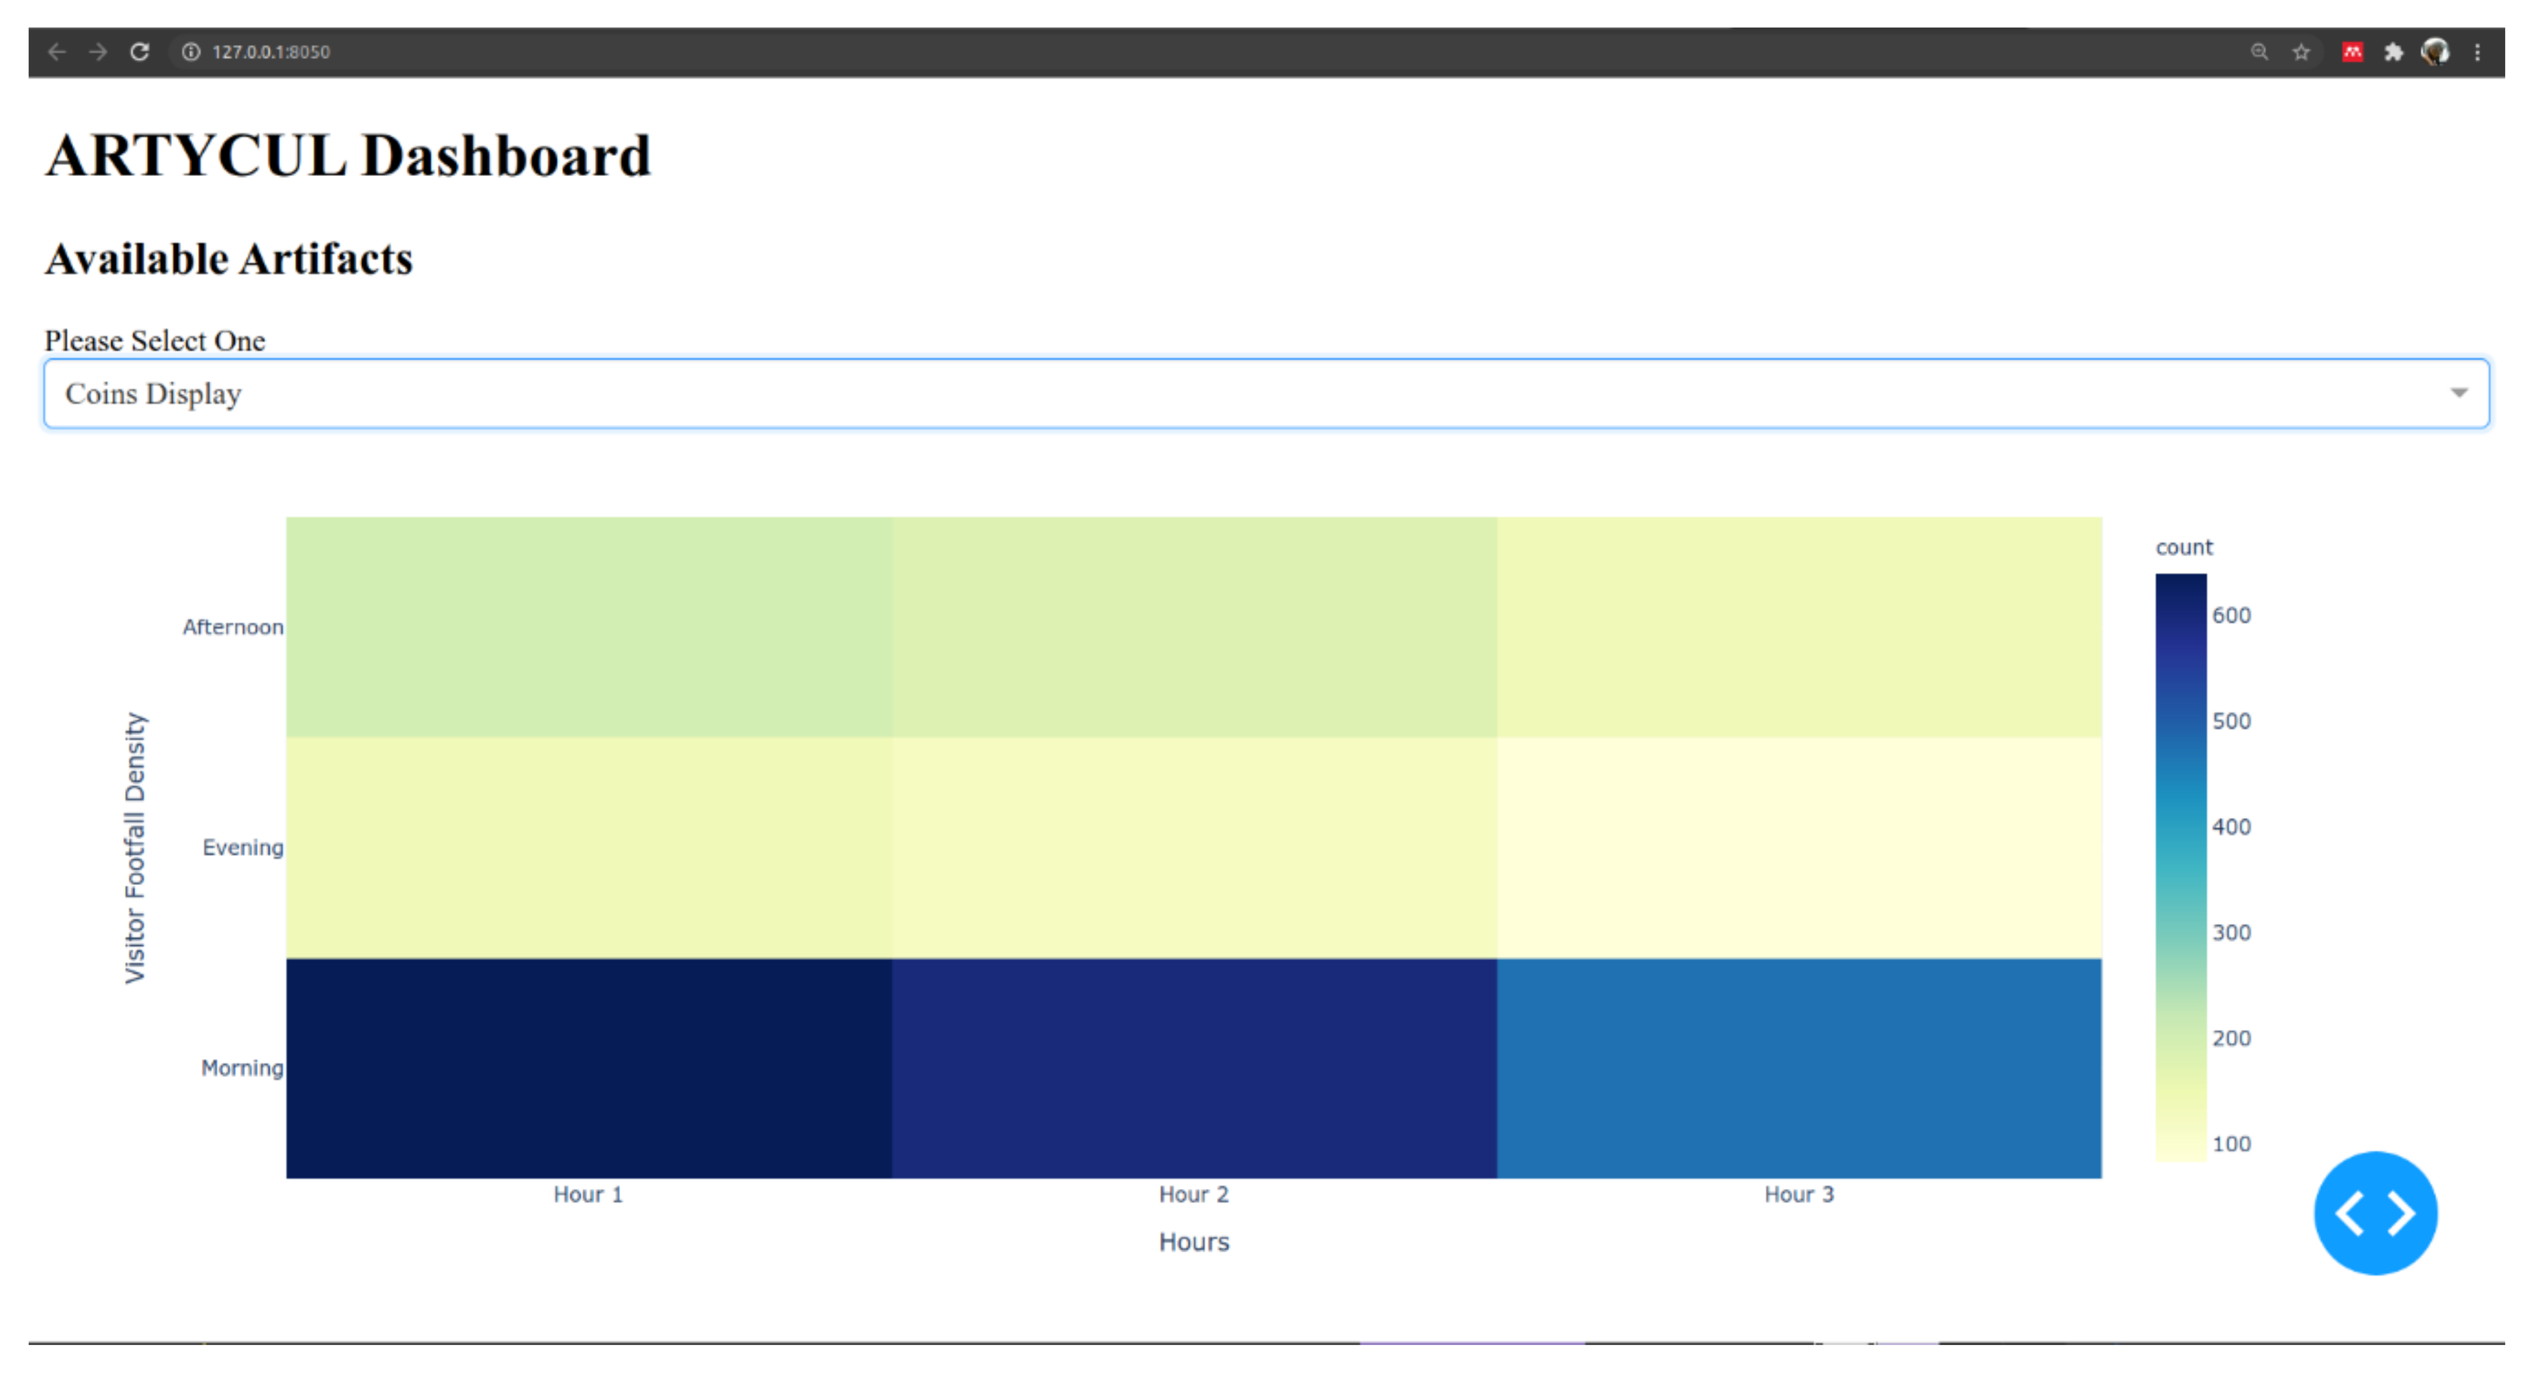Open the user profile avatar
Viewport: 2538px width, 1377px height.
[2435, 51]
